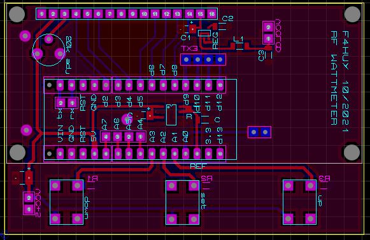Select the C1 capacitor red pad

[192, 29]
